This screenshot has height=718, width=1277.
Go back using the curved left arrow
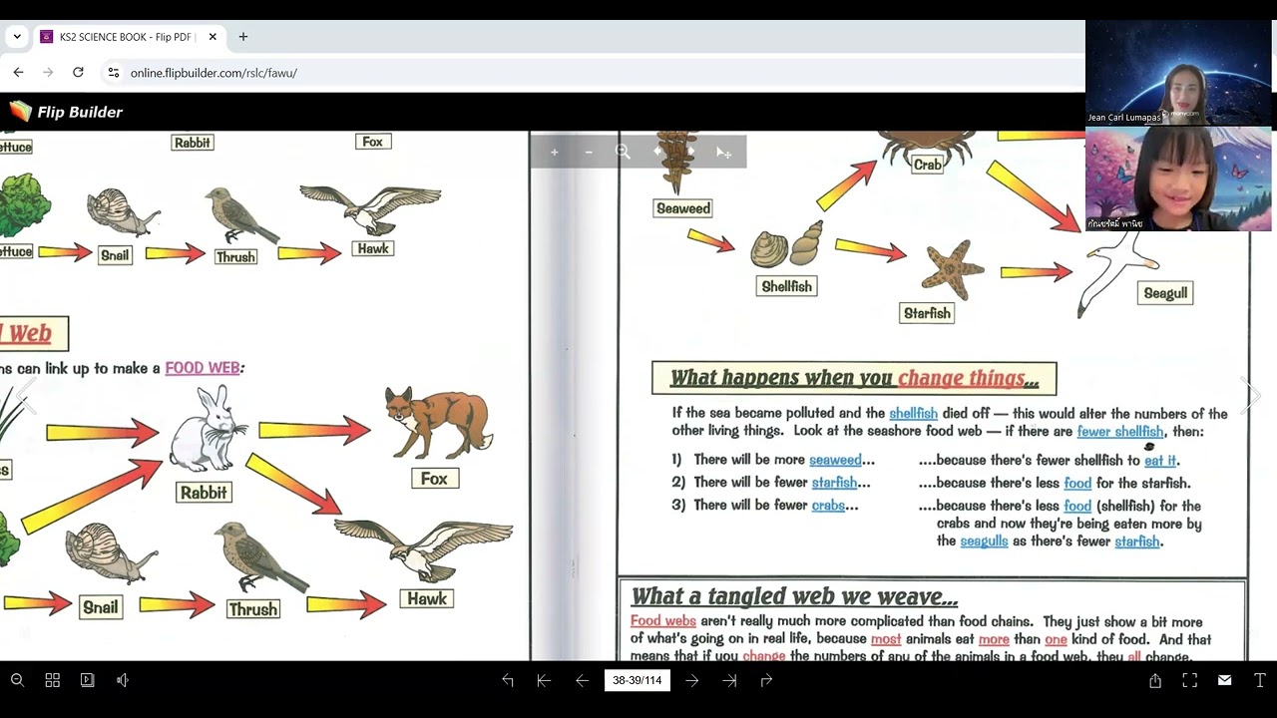point(508,680)
